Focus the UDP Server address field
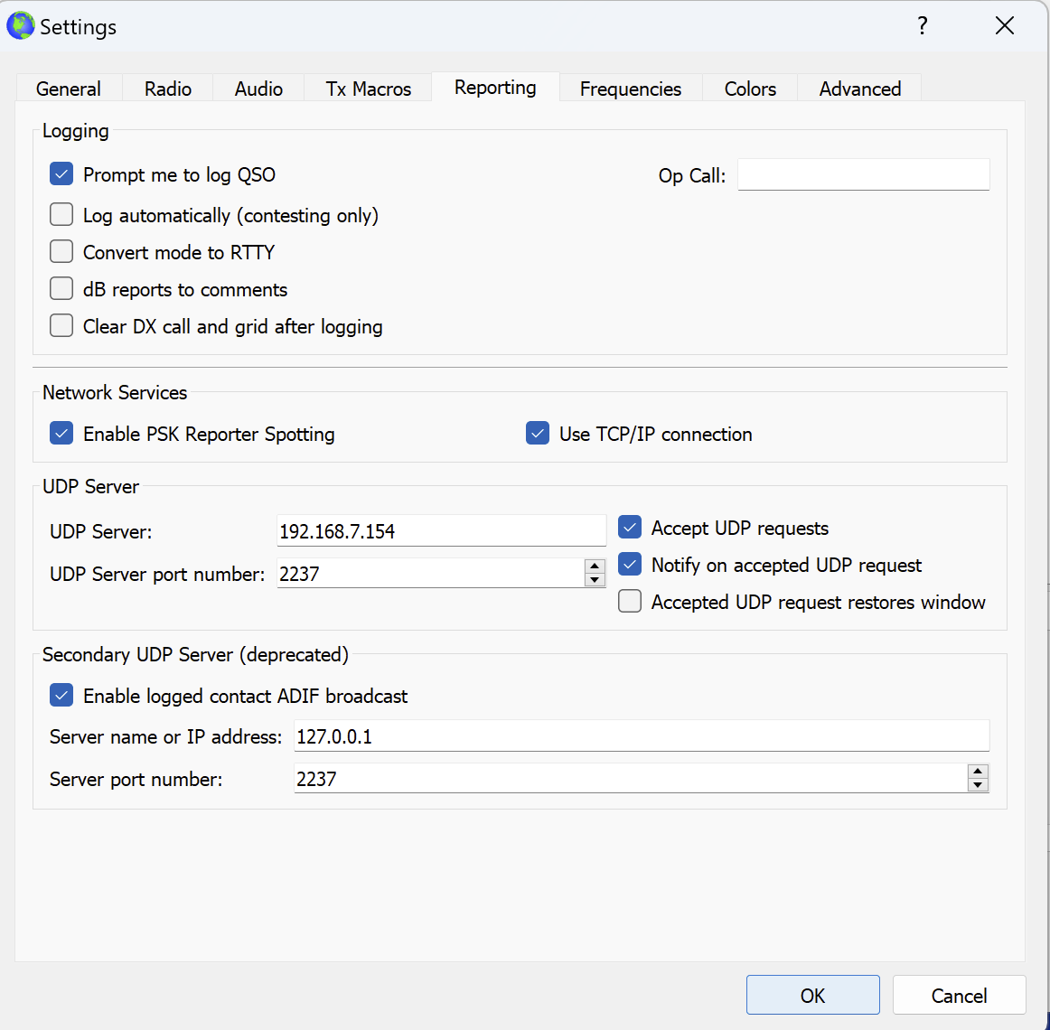Screen dimensions: 1050x1030 pyautogui.click(x=441, y=531)
